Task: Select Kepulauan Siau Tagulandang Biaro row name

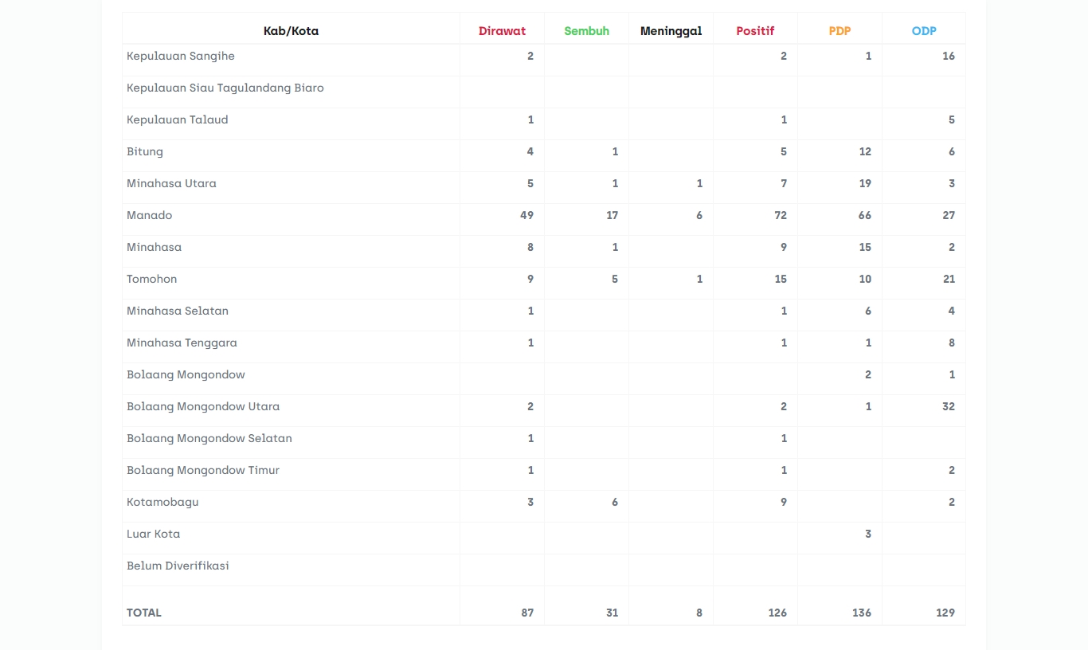Action: 225,88
